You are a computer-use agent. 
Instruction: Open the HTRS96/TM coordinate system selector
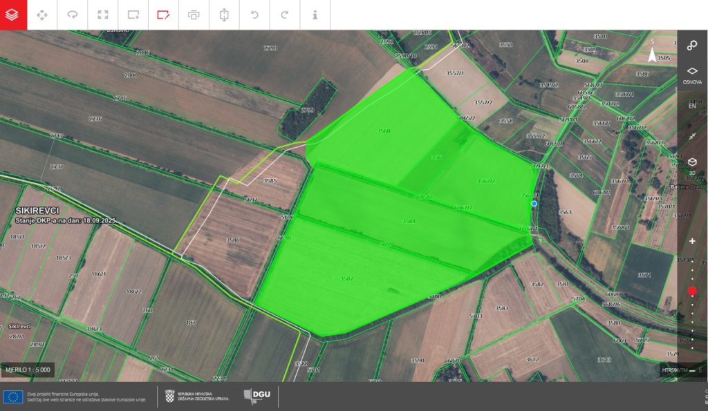673,371
